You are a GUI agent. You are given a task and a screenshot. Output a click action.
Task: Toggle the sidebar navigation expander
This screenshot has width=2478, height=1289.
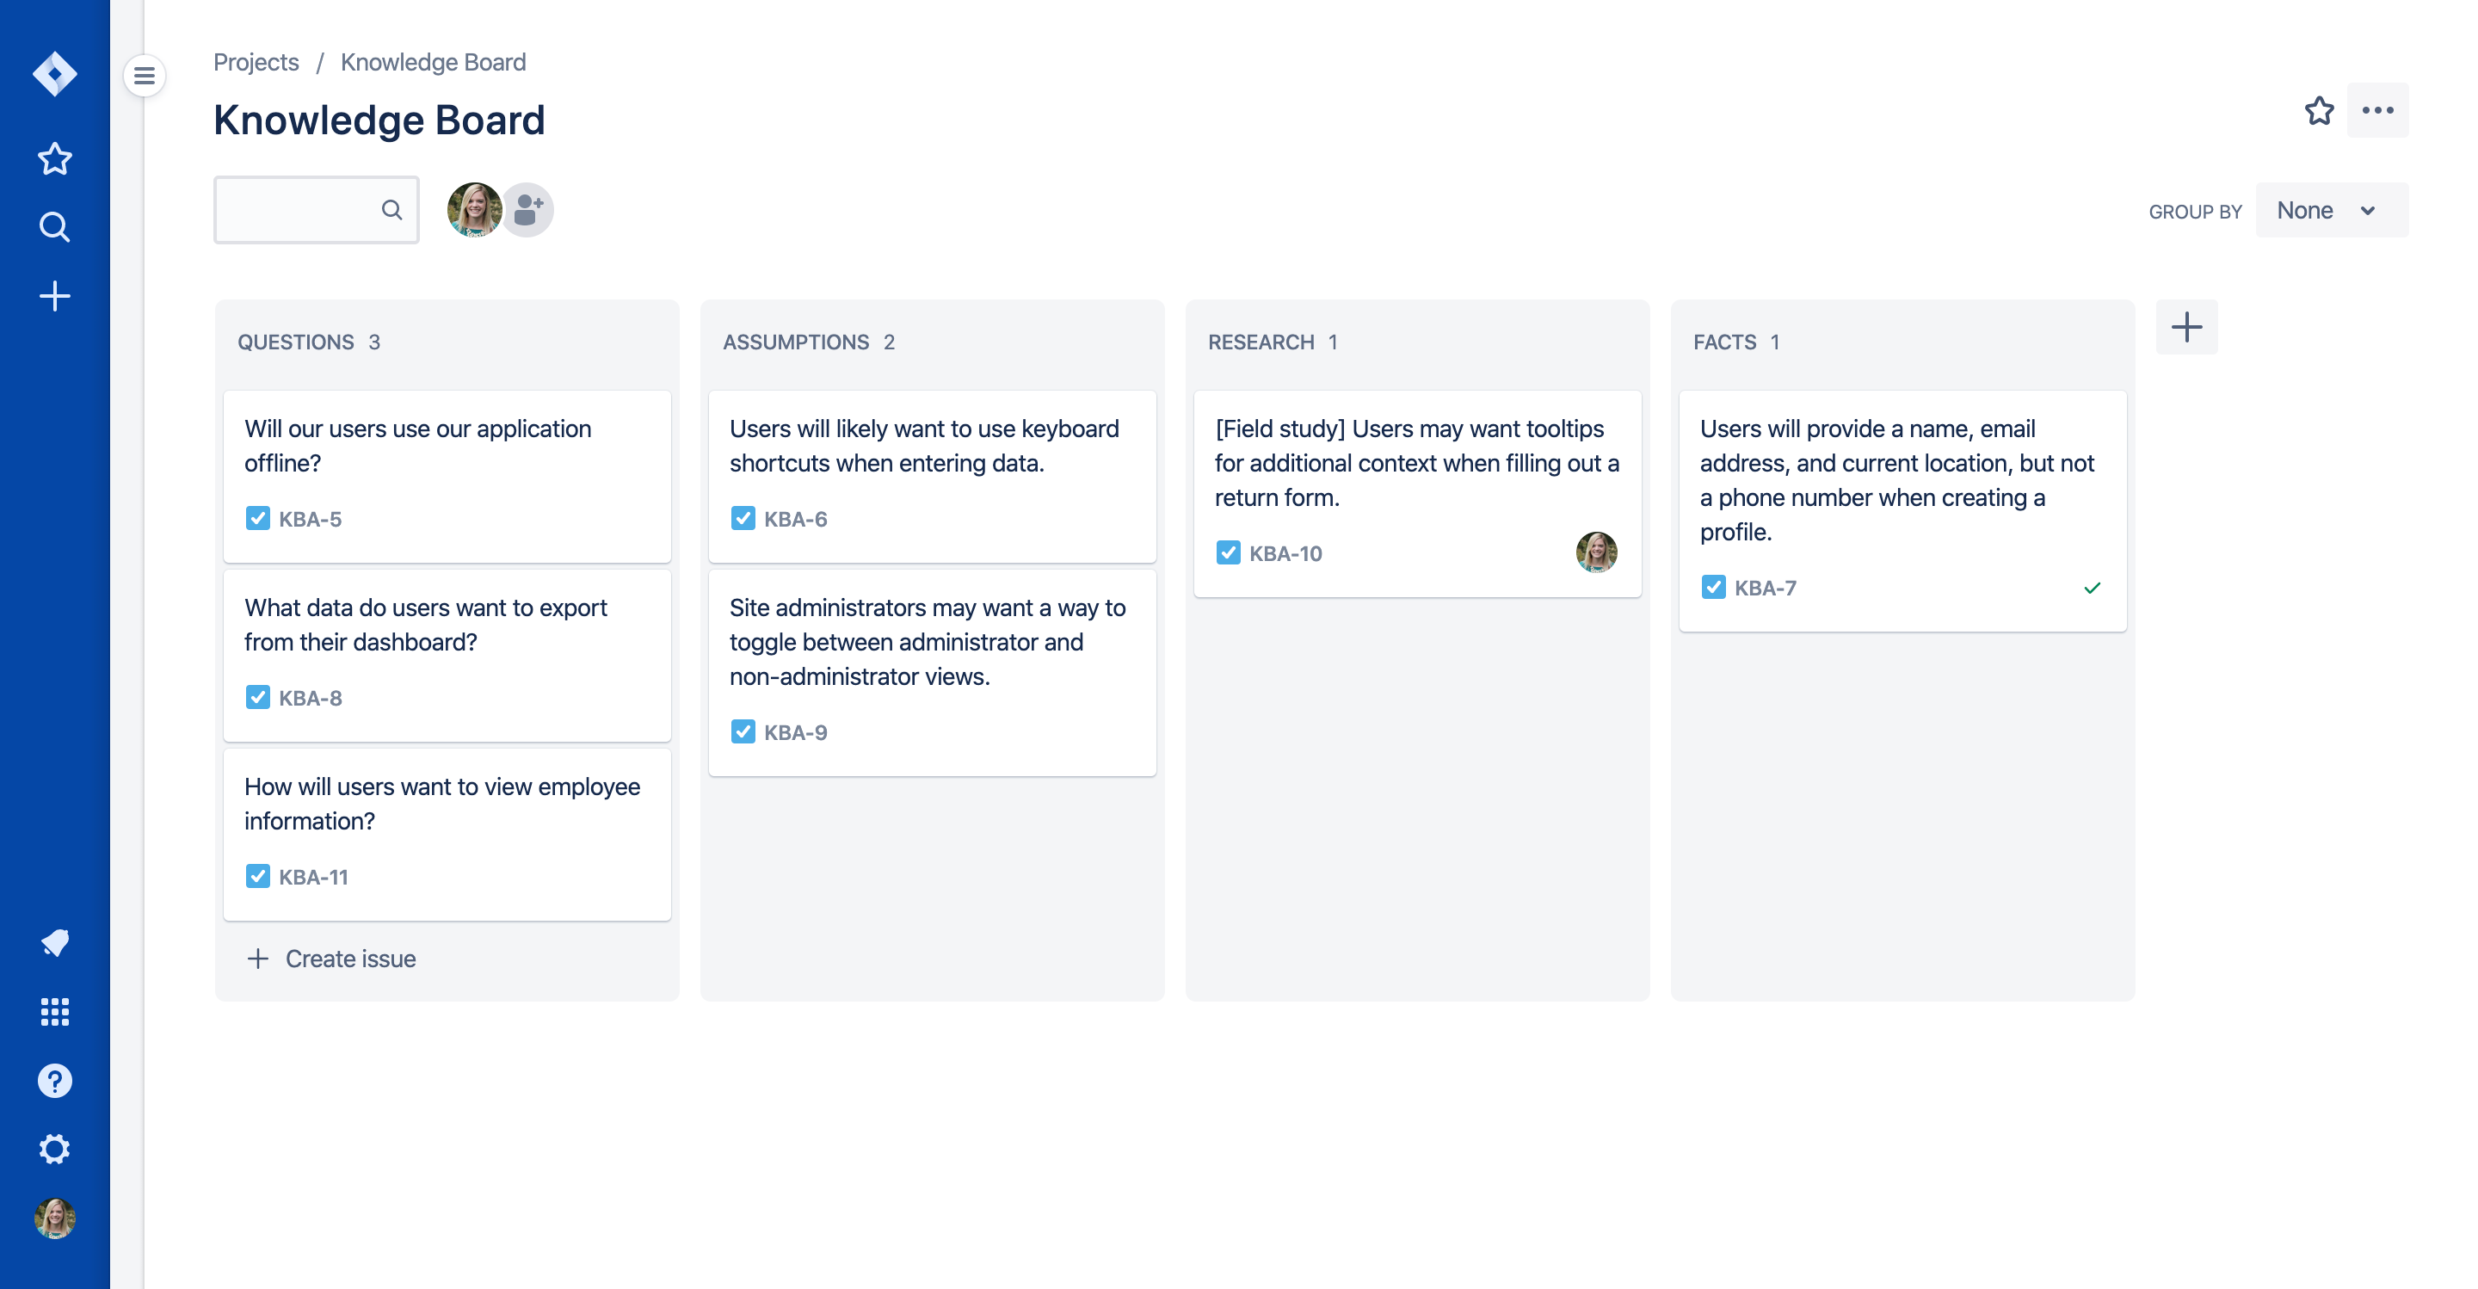[x=145, y=75]
